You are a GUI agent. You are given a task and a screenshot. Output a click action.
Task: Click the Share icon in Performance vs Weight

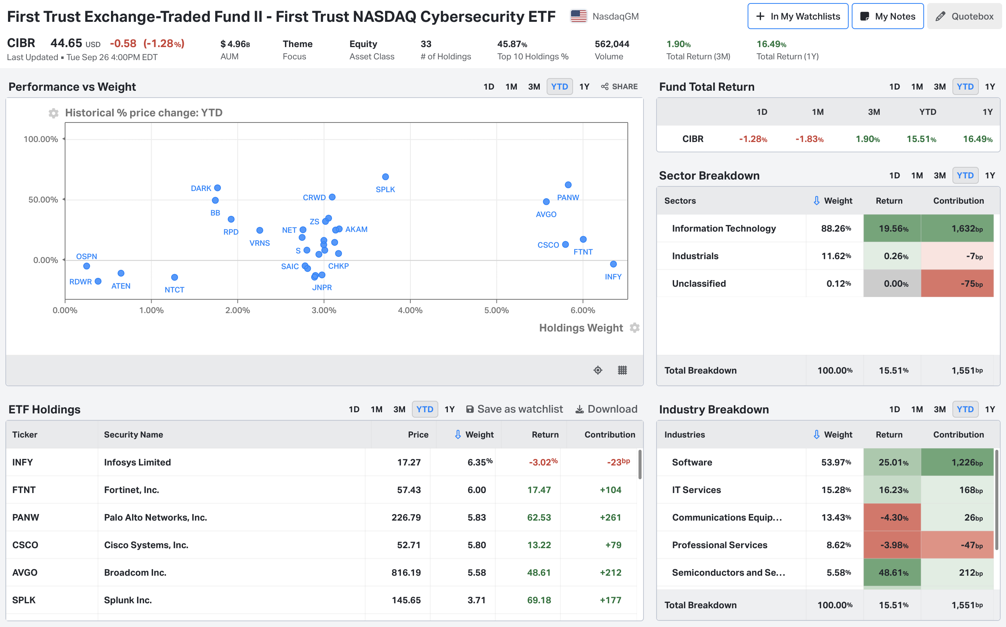pyautogui.click(x=619, y=87)
